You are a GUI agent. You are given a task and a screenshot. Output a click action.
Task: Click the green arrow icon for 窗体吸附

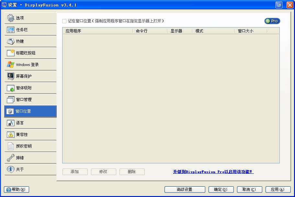click(x=11, y=88)
